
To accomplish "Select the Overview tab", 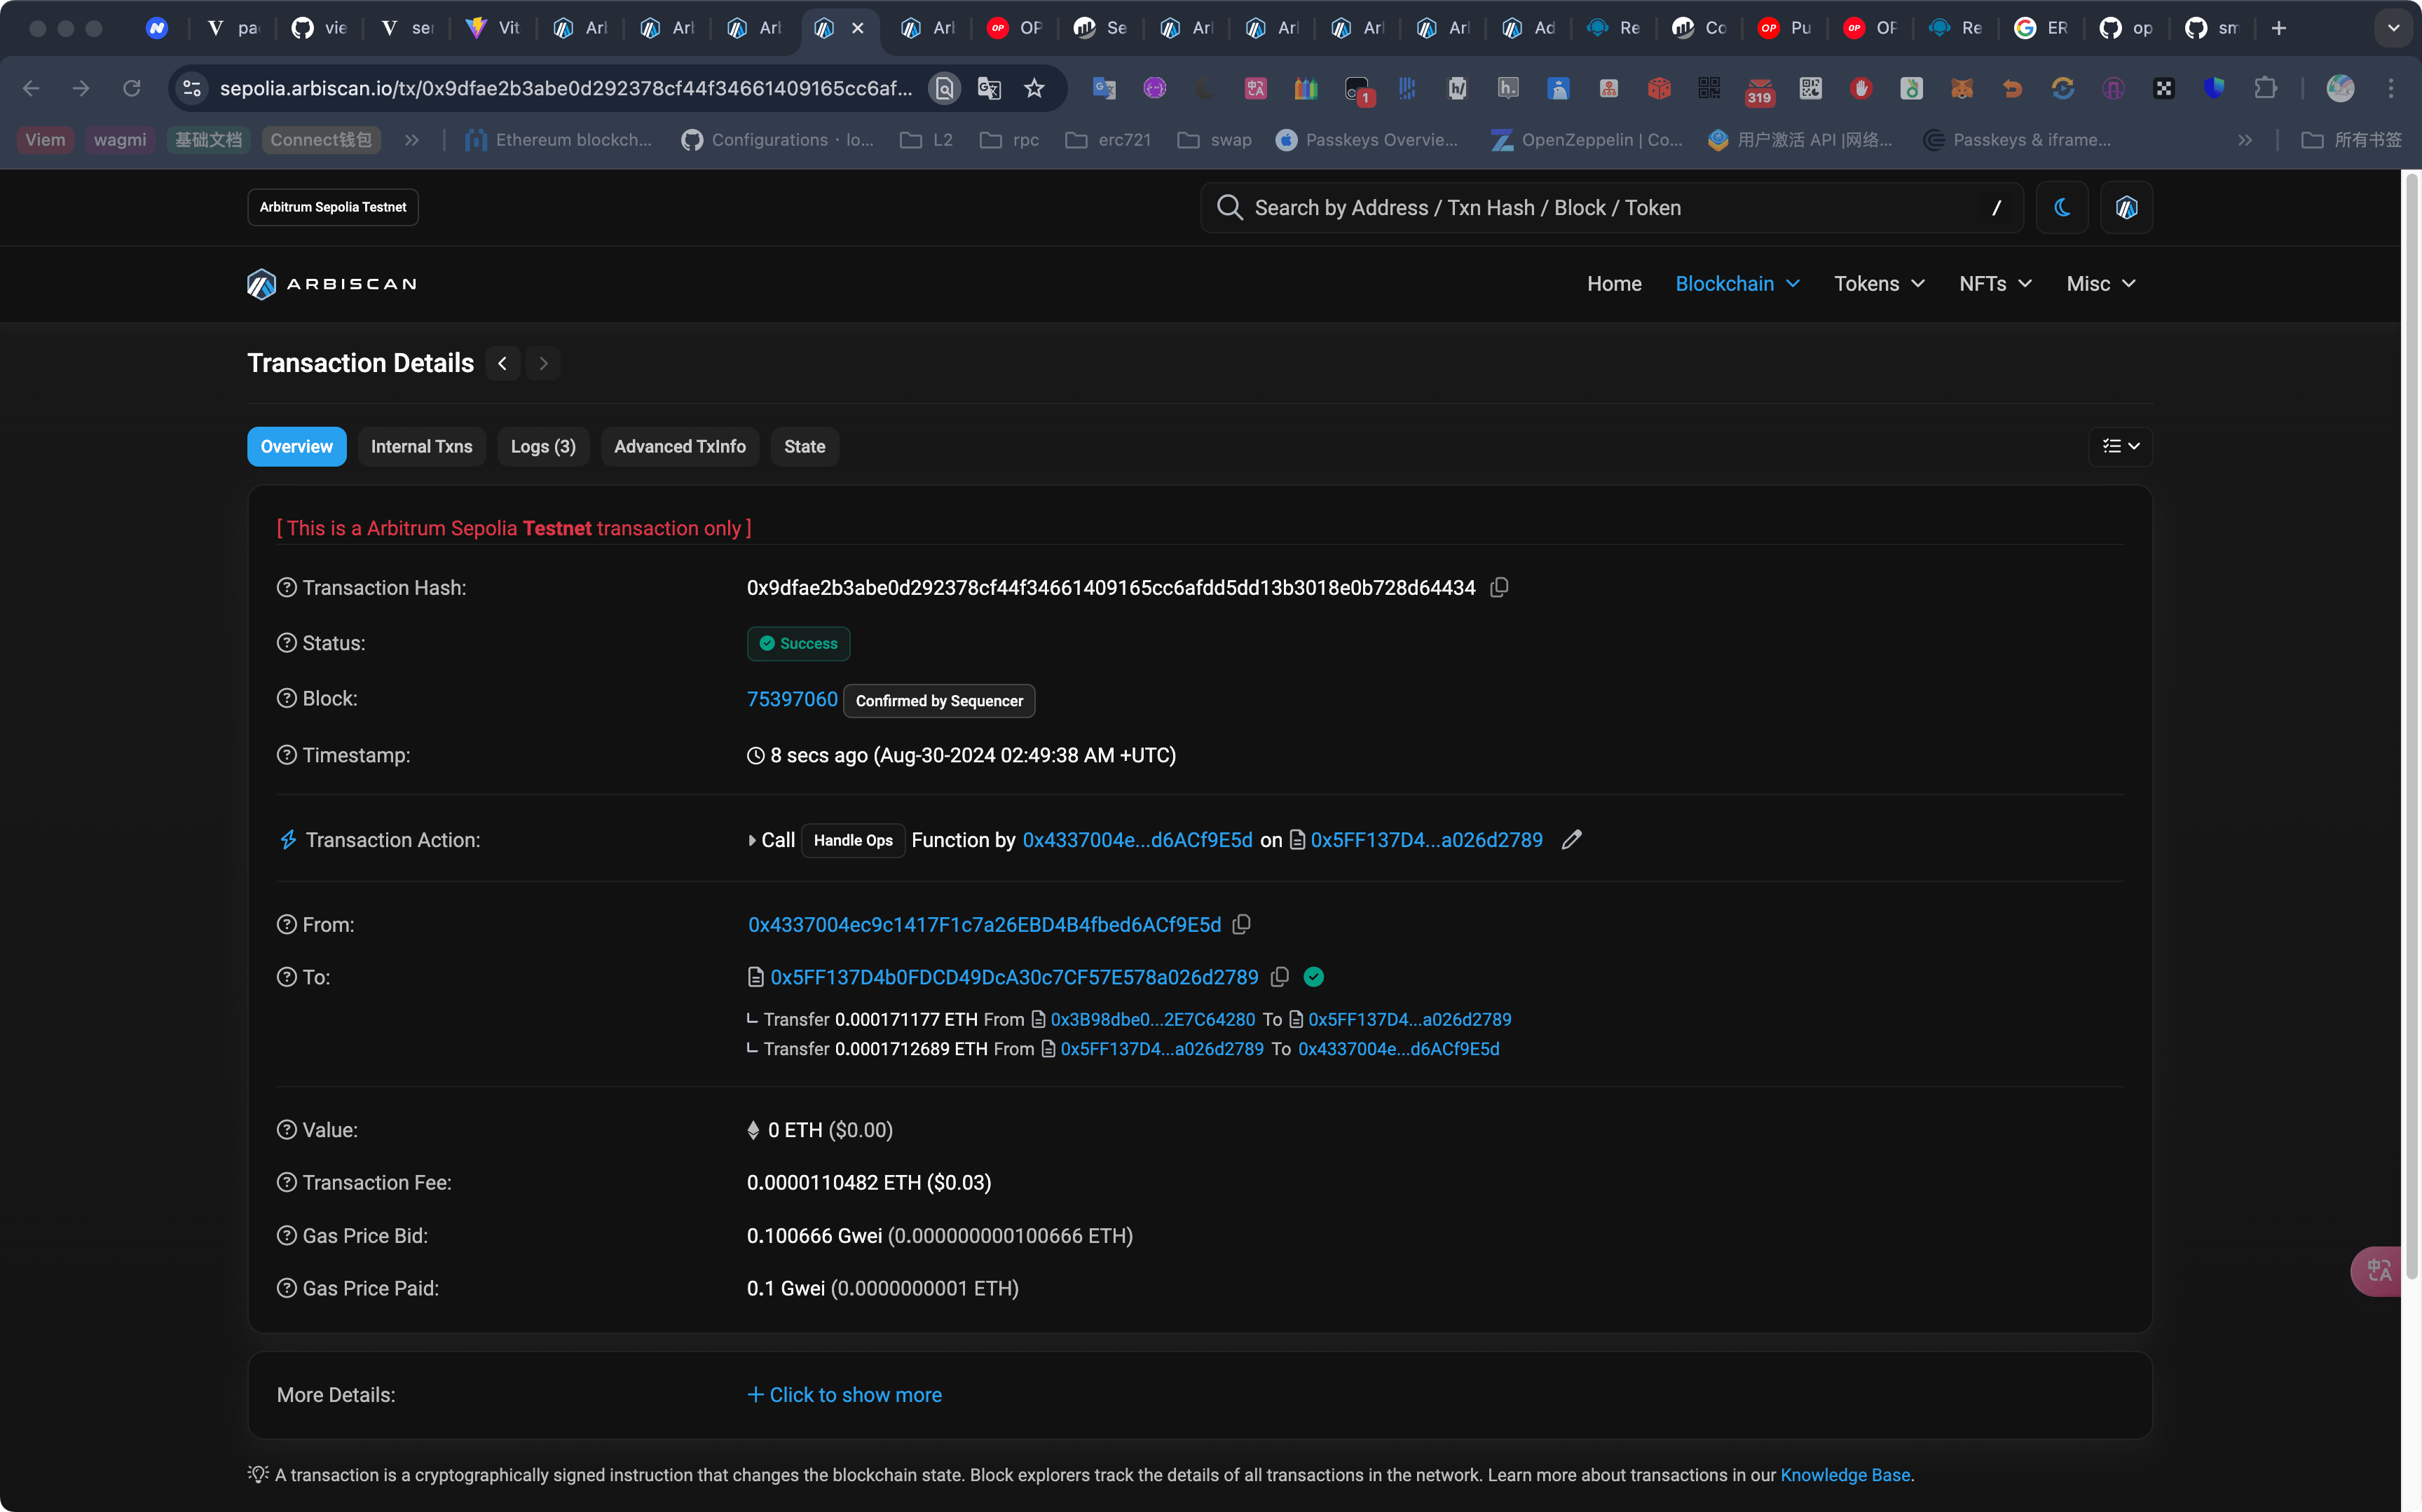I will point(296,446).
